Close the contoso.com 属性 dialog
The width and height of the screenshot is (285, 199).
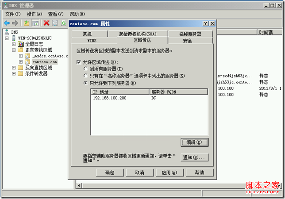tap(212, 23)
